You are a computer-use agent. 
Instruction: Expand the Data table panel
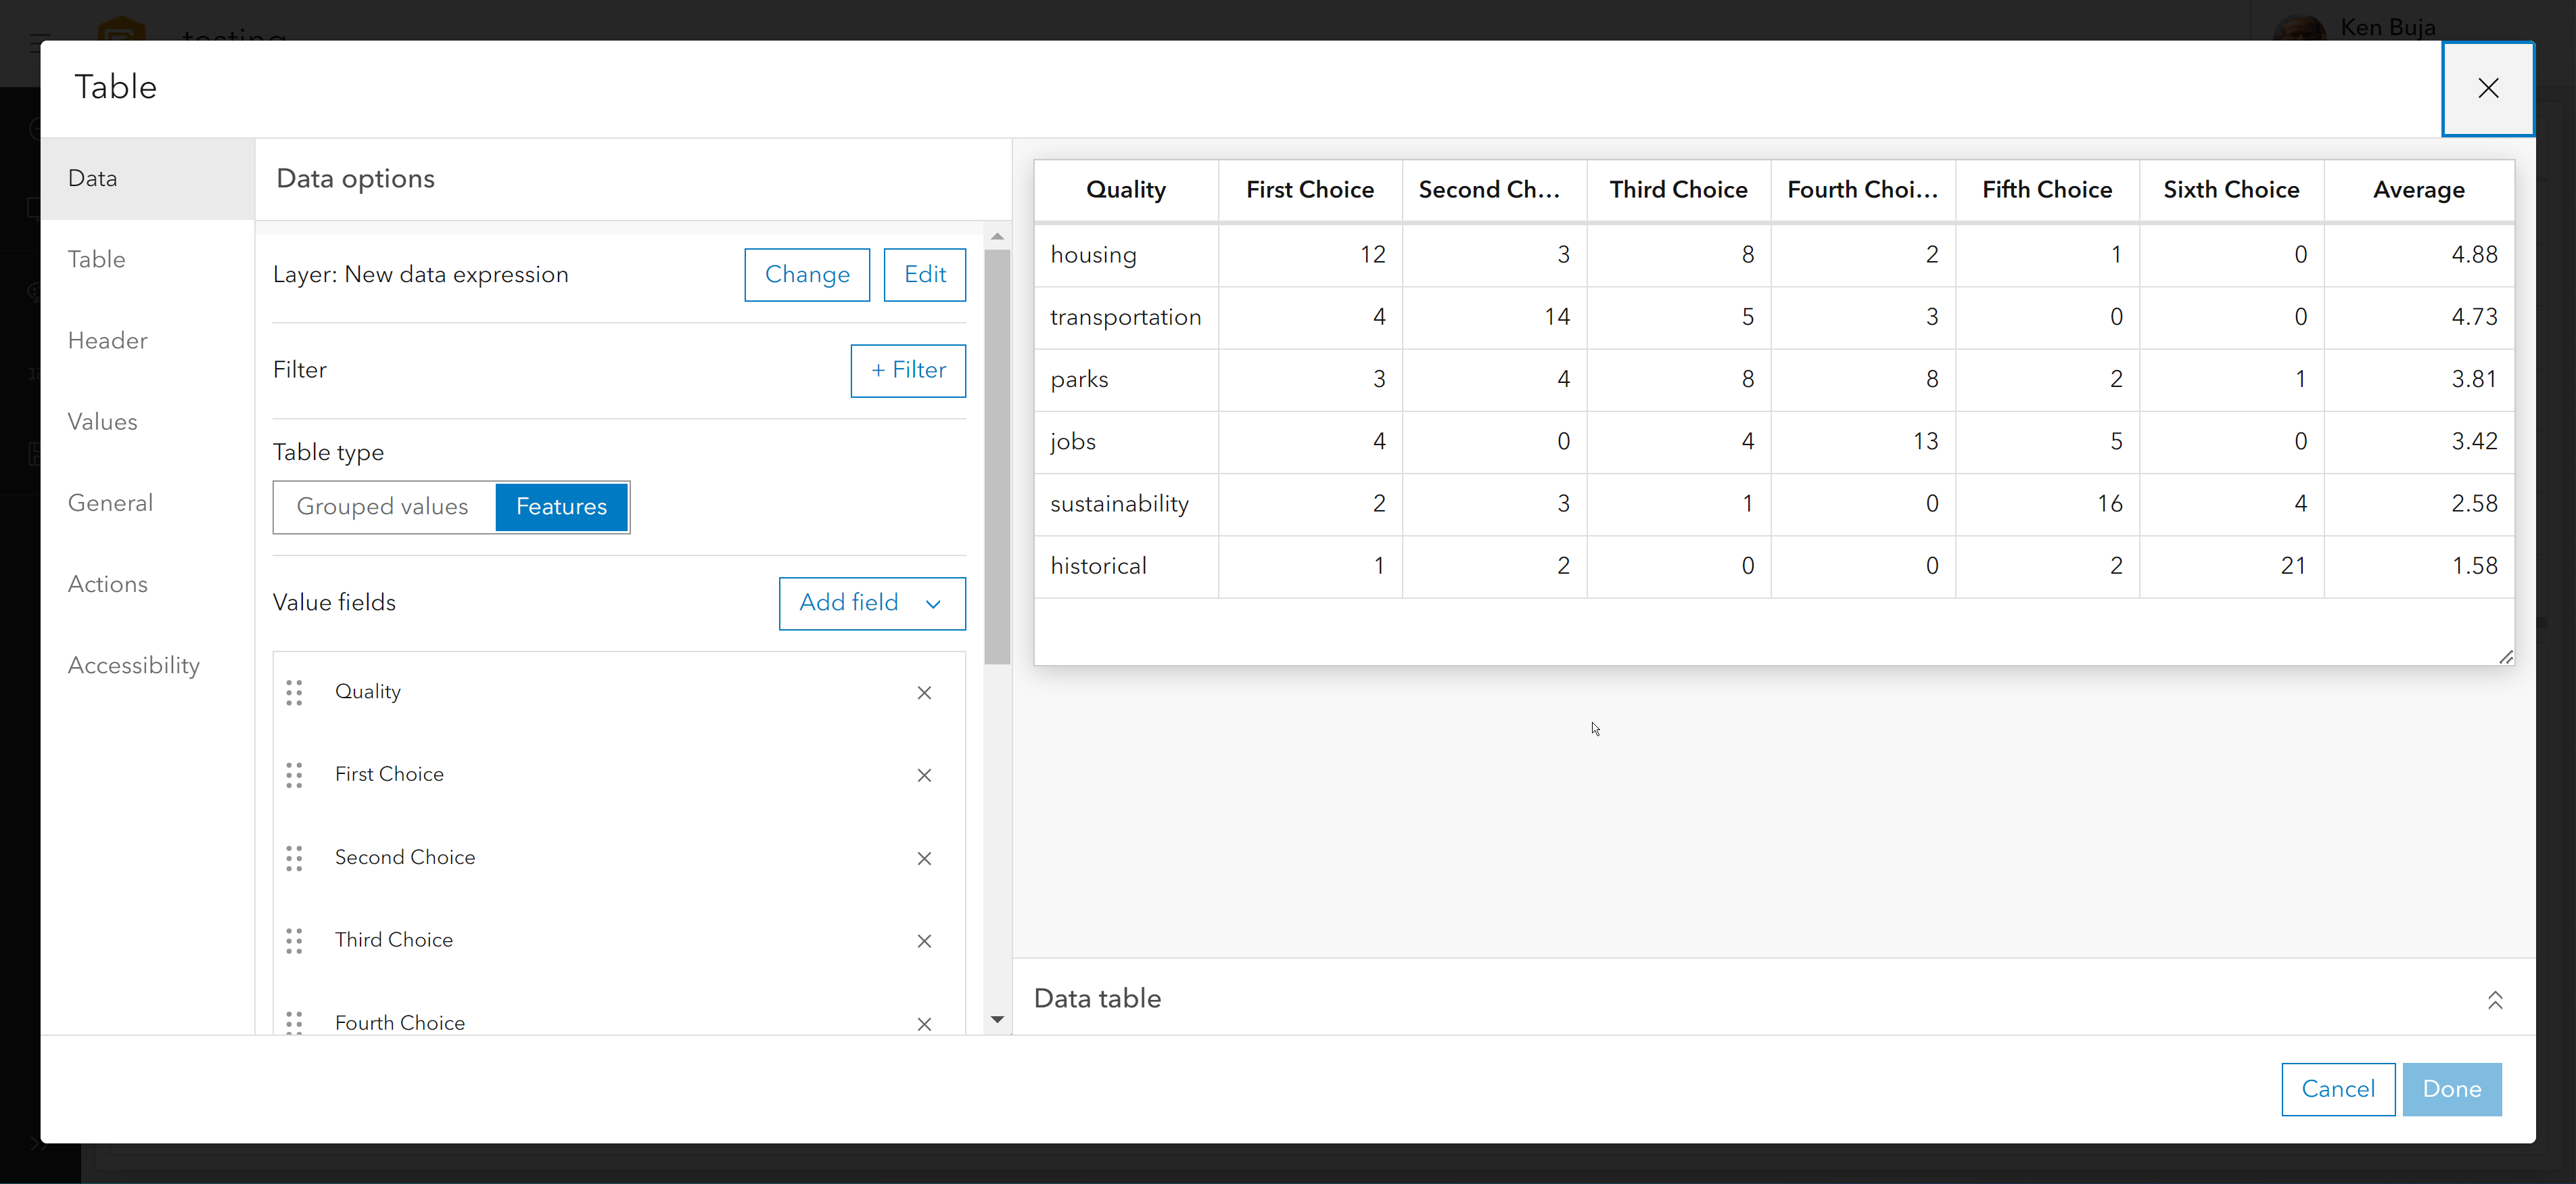(x=2494, y=999)
